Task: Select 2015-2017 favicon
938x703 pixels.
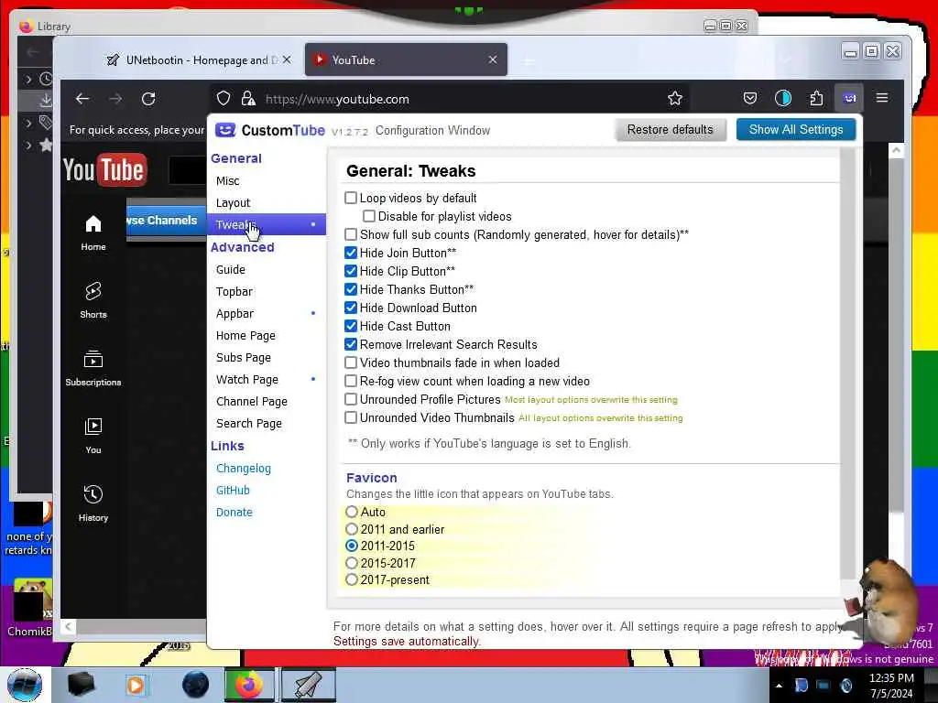Action: [x=352, y=563]
